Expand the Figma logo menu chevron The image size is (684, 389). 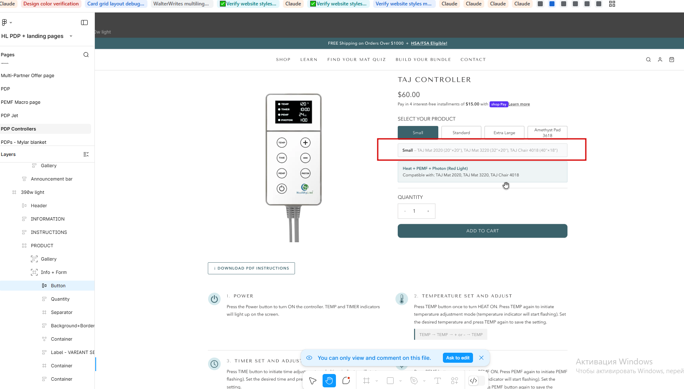click(11, 23)
